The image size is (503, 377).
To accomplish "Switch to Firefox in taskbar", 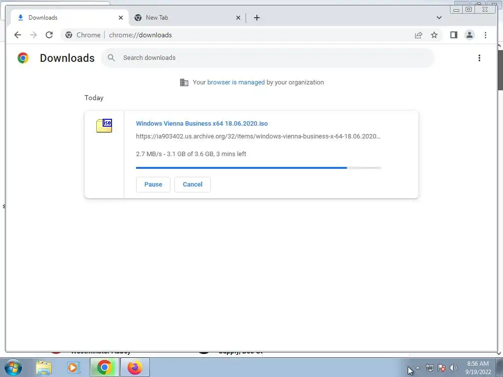I will [x=135, y=367].
